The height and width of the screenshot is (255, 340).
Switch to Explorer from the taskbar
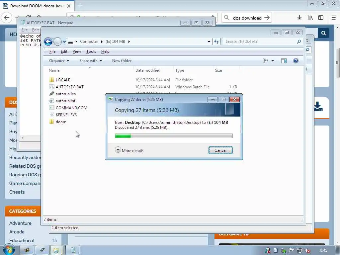pyautogui.click(x=56, y=250)
